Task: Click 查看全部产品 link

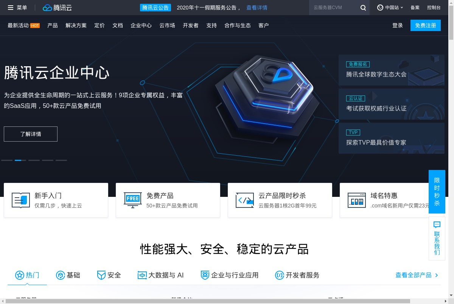Action: [x=414, y=275]
